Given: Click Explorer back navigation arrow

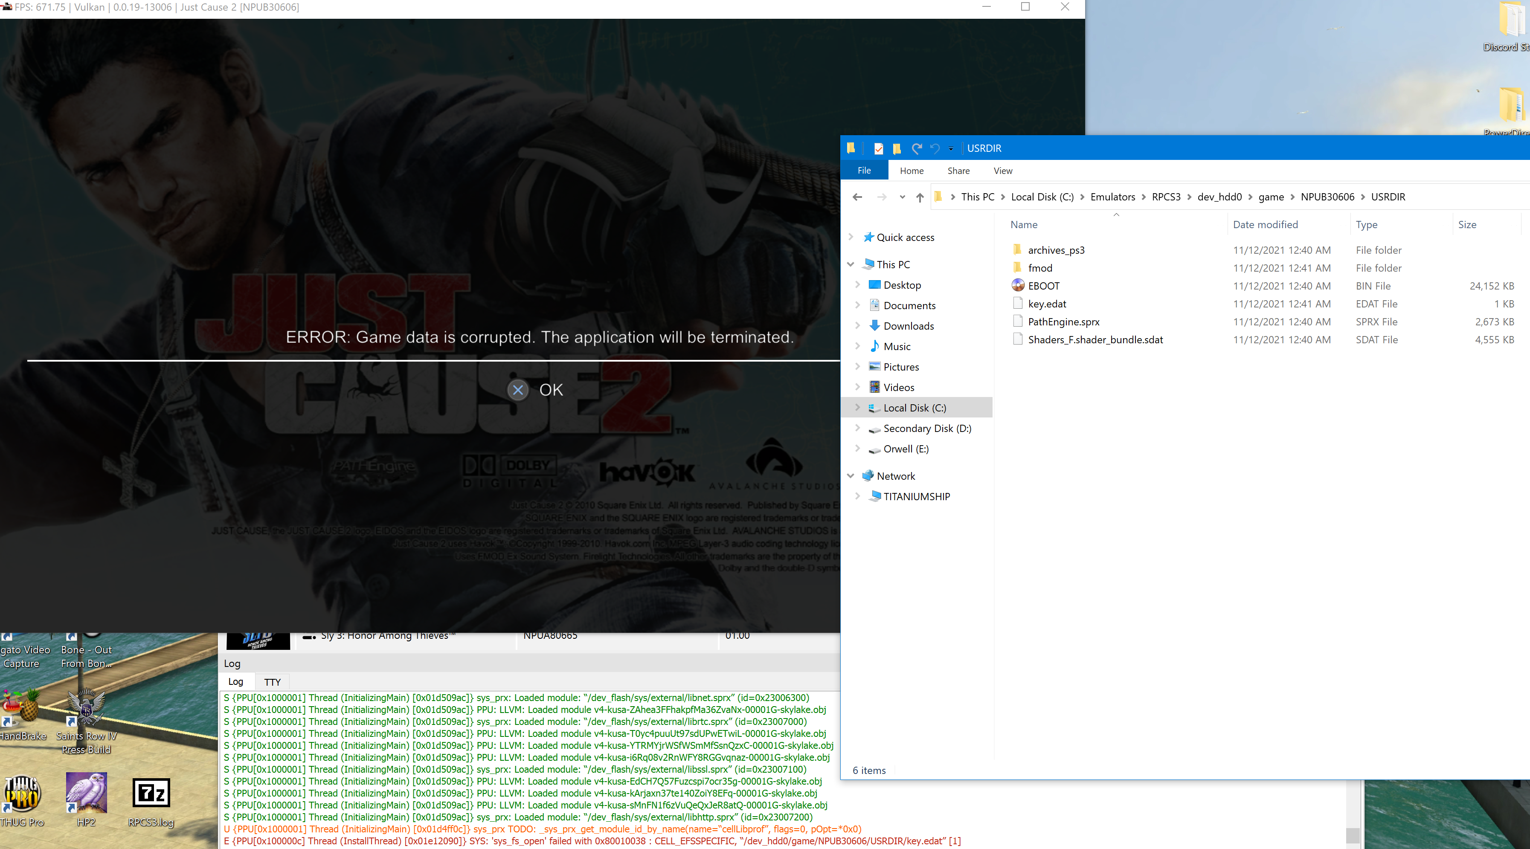Looking at the screenshot, I should [857, 197].
